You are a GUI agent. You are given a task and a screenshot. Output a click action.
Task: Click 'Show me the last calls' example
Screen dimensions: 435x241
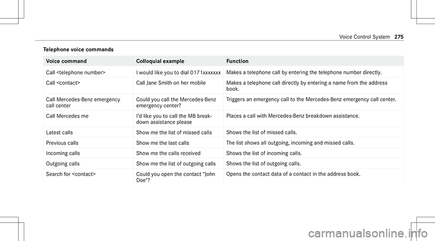(163, 143)
